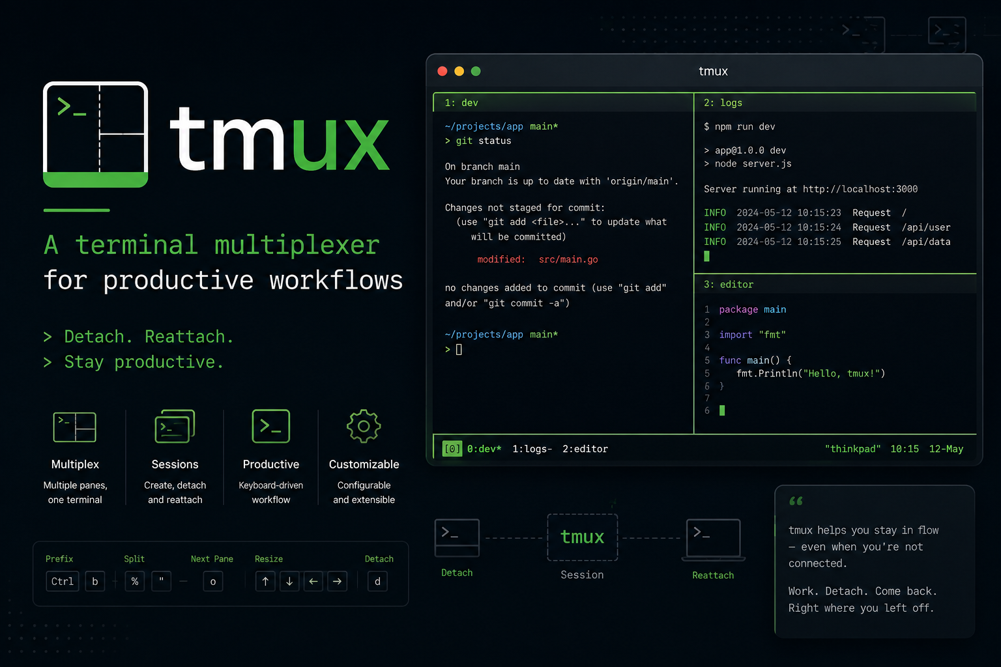
Task: Click the http://localhost:3000 server line
Action: pyautogui.click(x=811, y=189)
